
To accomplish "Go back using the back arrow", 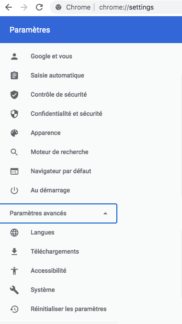I will pos(9,8).
